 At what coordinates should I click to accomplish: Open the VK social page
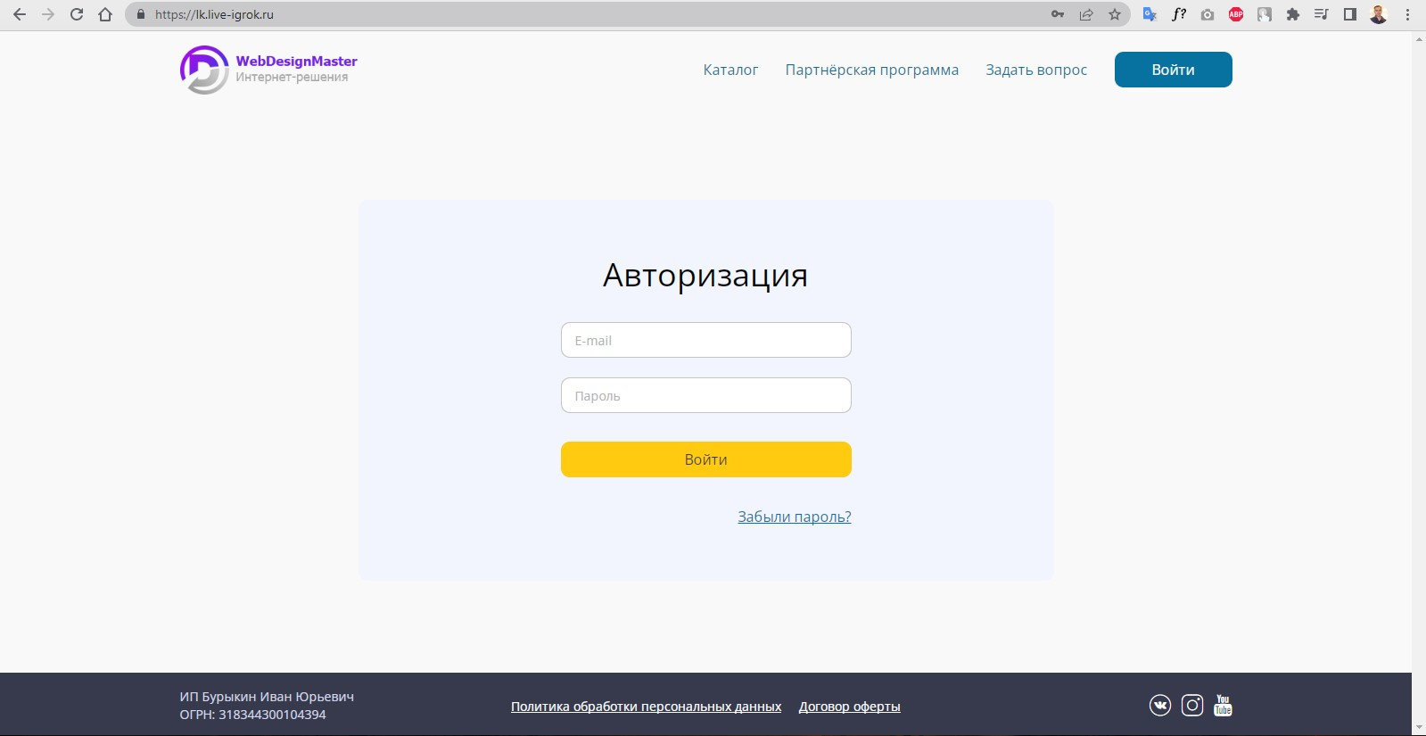pyautogui.click(x=1160, y=706)
